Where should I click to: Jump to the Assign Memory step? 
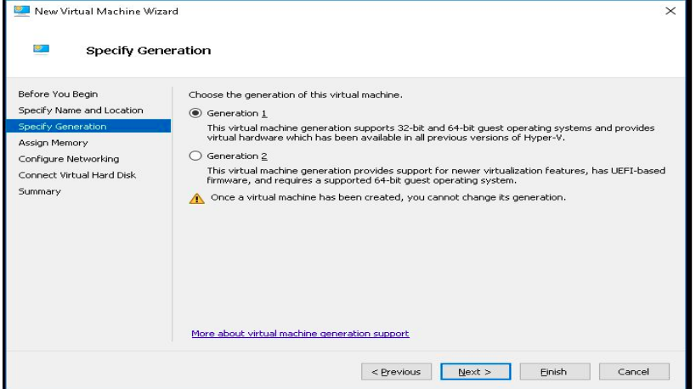tap(53, 143)
